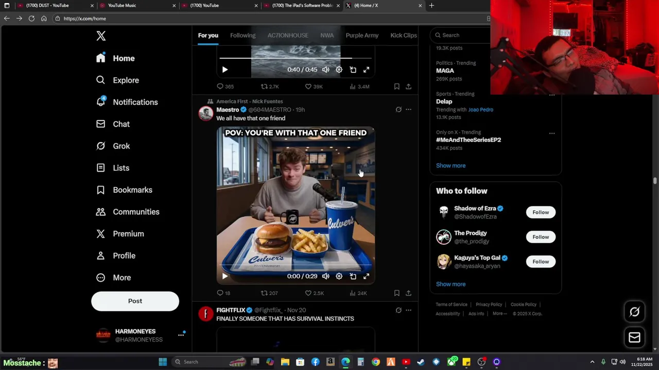Viewport: 659px width, 370px height.
Task: Enter fullscreen on Culver's video
Action: (x=366, y=276)
